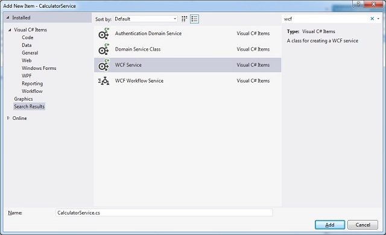Pick the WCF Service template icon
Viewport: 386px width, 235px height.
[x=104, y=65]
